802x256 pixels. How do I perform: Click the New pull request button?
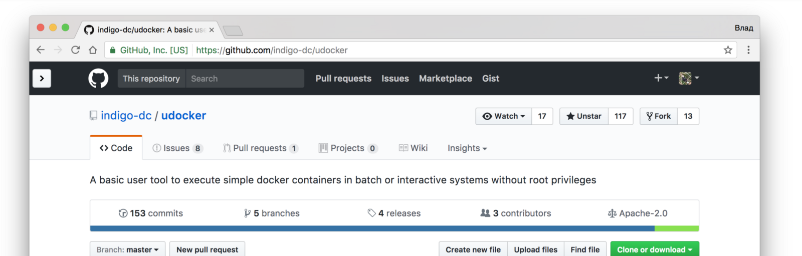coord(207,249)
